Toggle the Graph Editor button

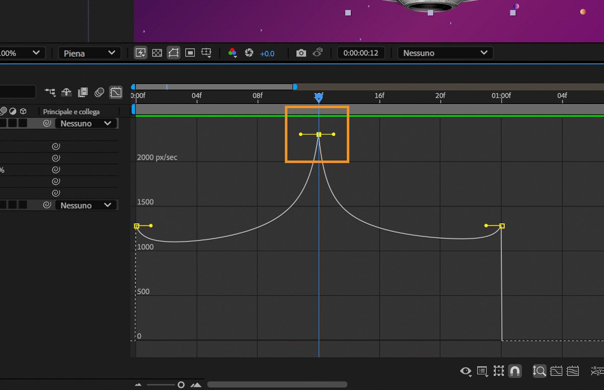pos(116,92)
